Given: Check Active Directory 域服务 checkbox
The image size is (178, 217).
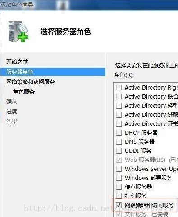Looking at the screenshot, I should pyautogui.click(x=119, y=114).
